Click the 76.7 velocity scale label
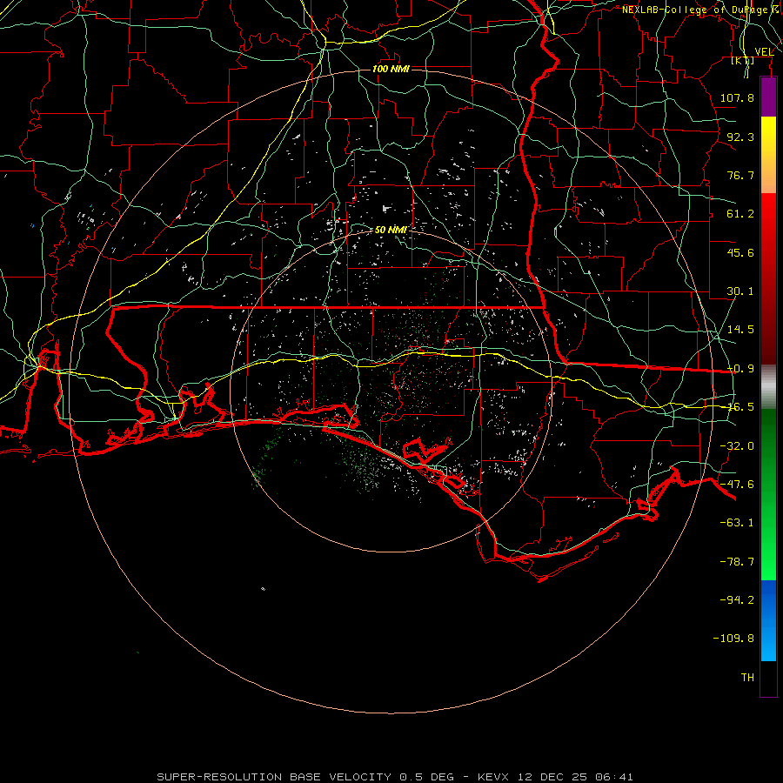The width and height of the screenshot is (783, 783). click(x=740, y=175)
